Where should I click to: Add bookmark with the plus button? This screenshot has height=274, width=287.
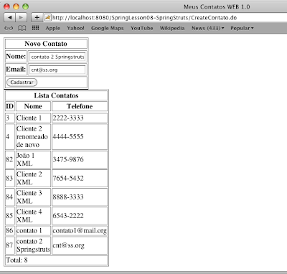[37, 17]
